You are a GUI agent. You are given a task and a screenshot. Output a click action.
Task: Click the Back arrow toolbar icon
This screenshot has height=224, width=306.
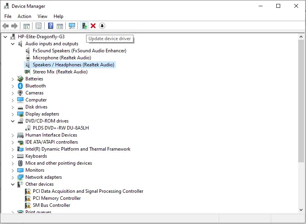(5, 26)
